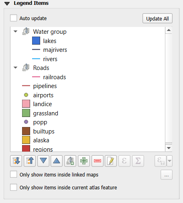Select the railroads legend entry

[55, 77]
